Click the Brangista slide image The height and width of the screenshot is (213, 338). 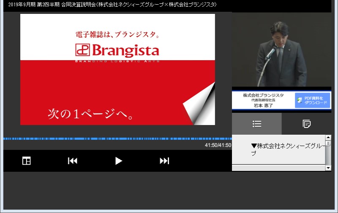[117, 69]
